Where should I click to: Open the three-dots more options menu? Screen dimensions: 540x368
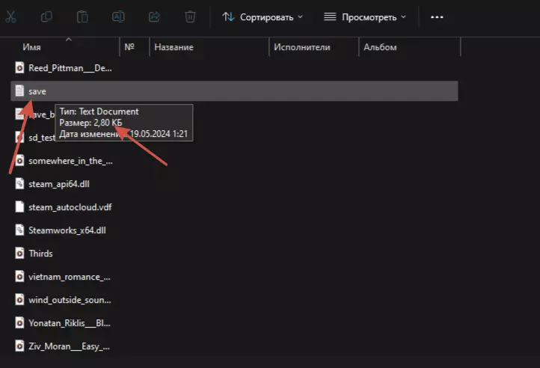pyautogui.click(x=437, y=17)
